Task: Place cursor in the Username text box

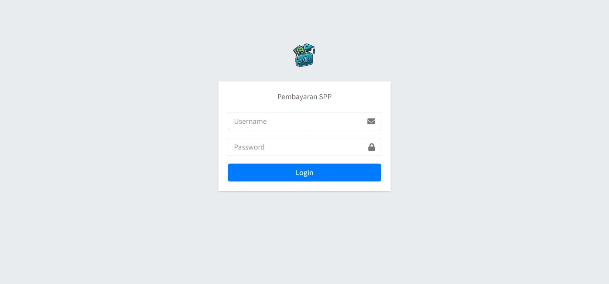Action: tap(304, 121)
